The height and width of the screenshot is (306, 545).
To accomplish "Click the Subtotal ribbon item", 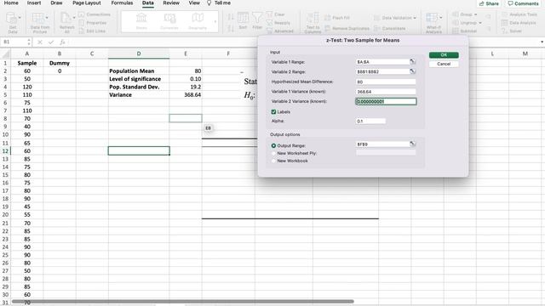I will click(x=464, y=31).
